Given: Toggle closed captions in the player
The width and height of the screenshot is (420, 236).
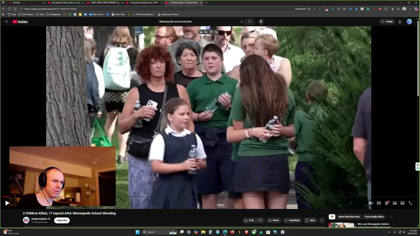Looking at the screenshot, I should (x=379, y=203).
